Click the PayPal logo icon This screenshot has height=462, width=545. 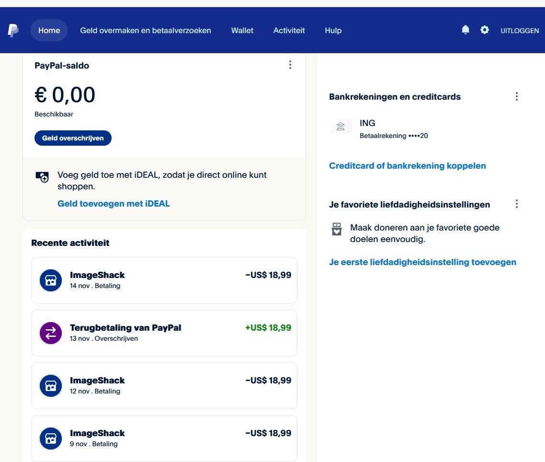pyautogui.click(x=13, y=30)
